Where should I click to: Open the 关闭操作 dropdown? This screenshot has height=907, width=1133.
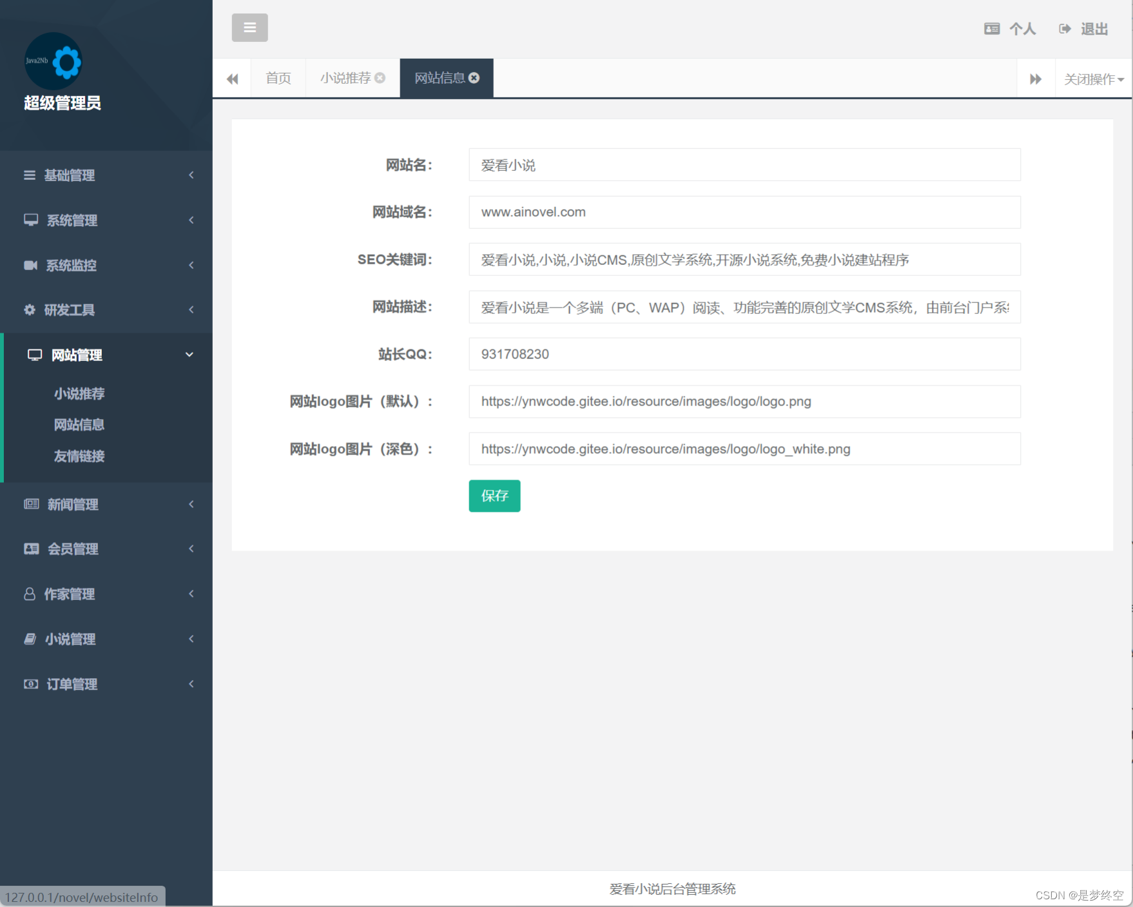tap(1094, 79)
